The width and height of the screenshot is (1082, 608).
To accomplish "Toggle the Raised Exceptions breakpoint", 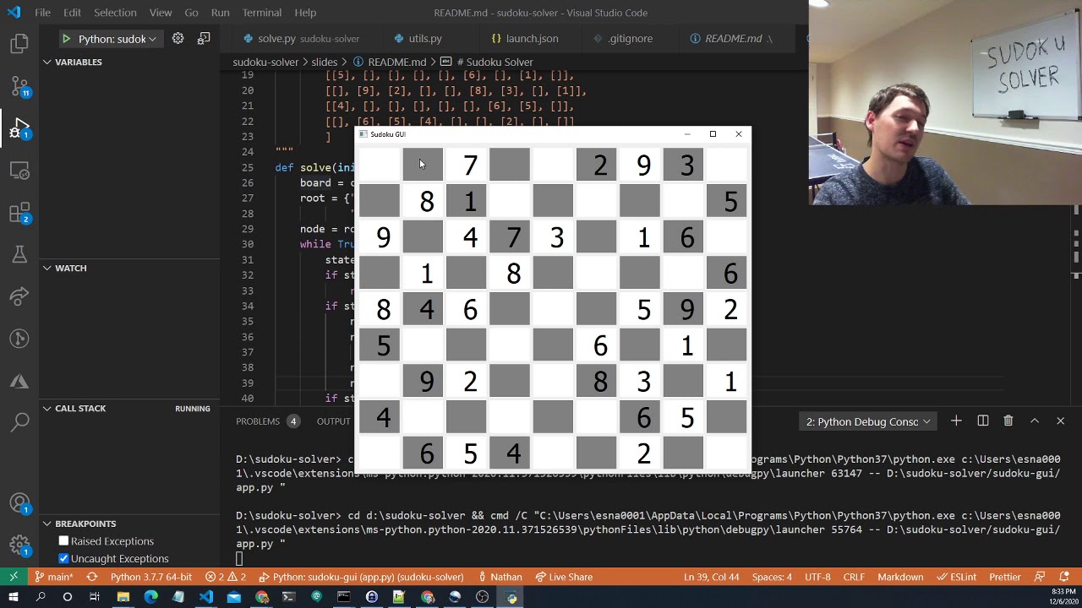I will pos(63,540).
